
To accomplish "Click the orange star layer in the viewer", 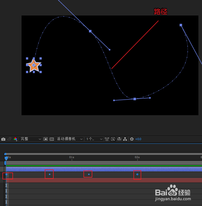I will 34,65.
